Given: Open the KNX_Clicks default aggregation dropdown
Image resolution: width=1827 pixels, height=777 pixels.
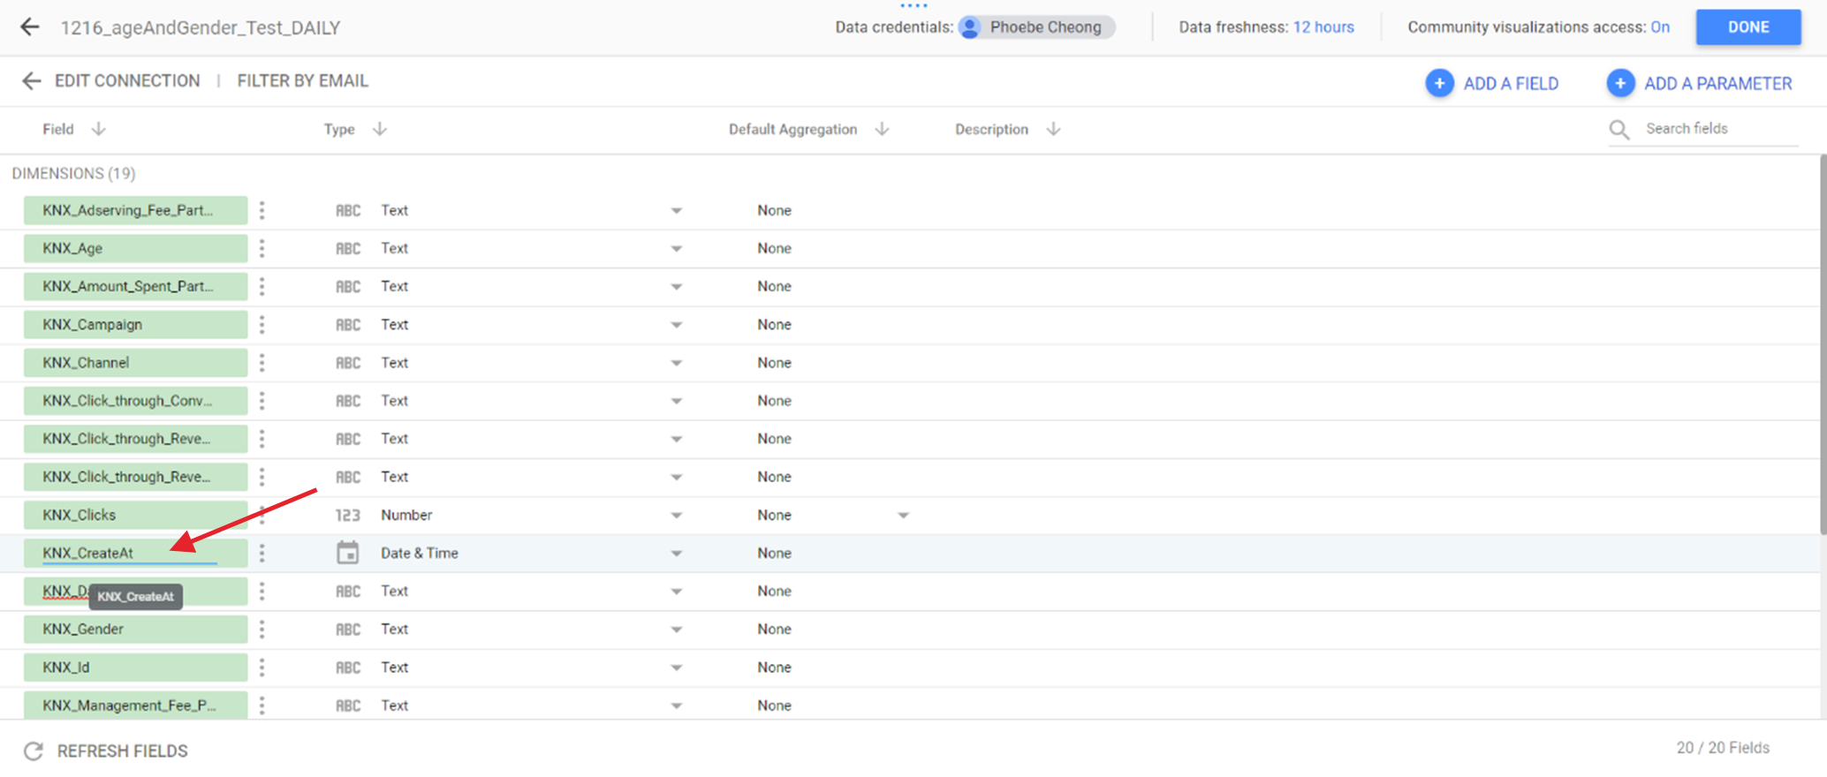Looking at the screenshot, I should [x=903, y=516].
